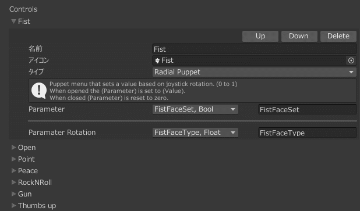360x211 pixels.
Task: Expand the Peace control arrow
Action: (x=13, y=171)
